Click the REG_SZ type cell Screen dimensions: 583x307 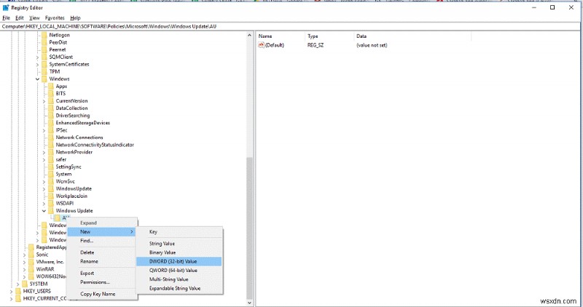point(316,45)
